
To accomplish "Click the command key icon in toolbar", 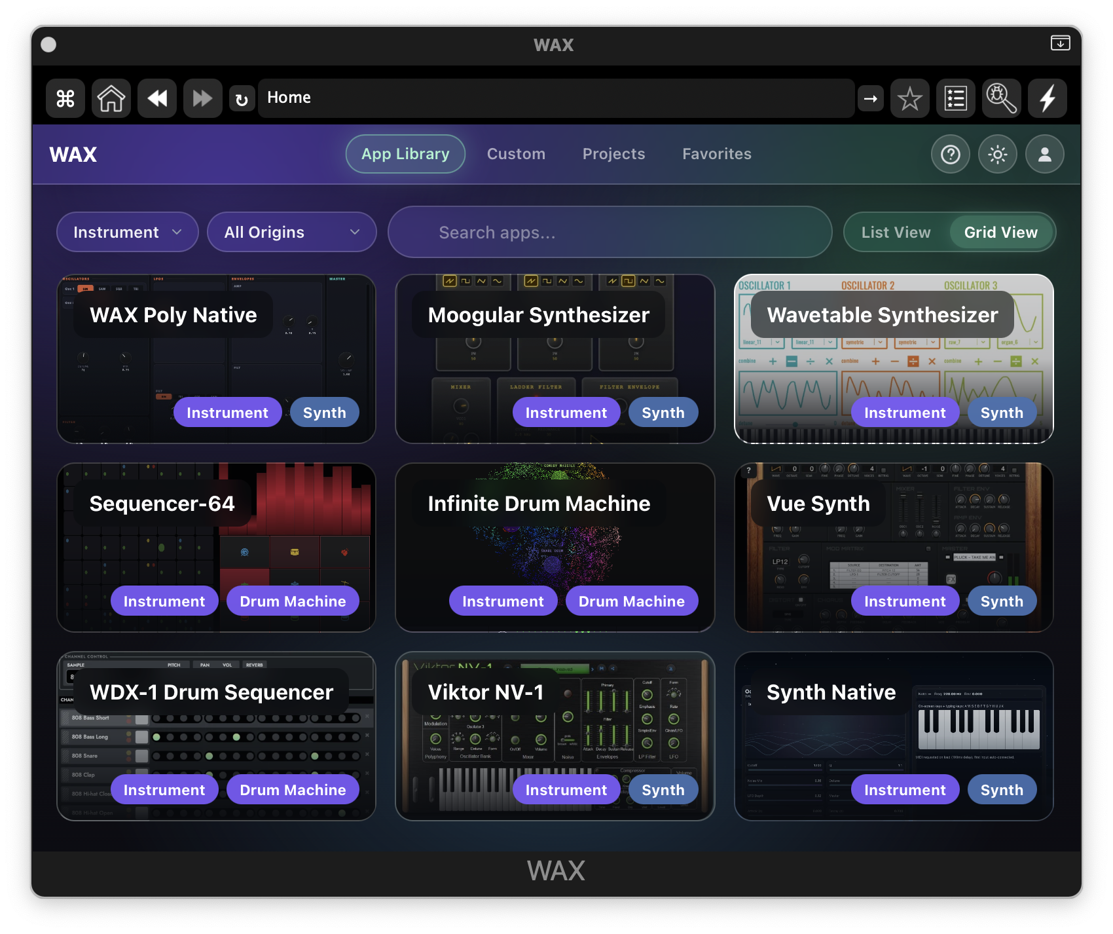I will coord(65,98).
